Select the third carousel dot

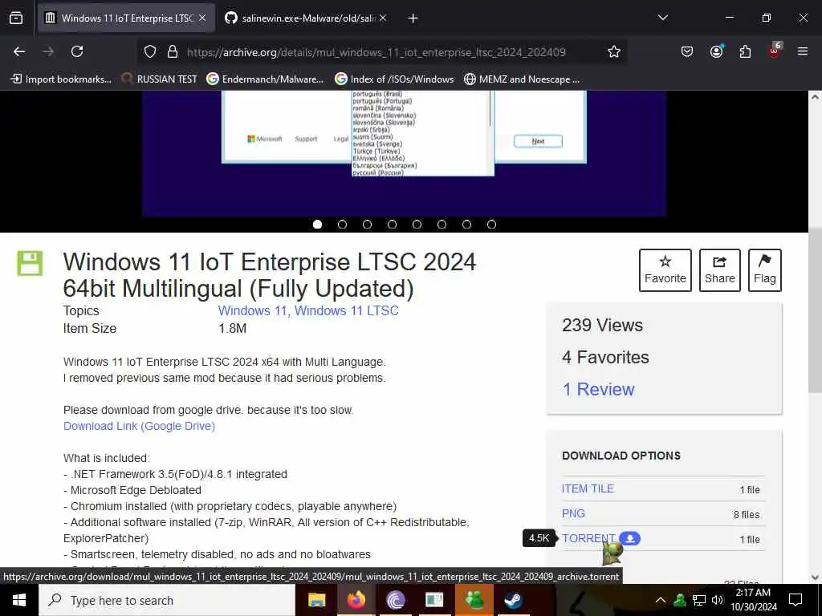367,225
